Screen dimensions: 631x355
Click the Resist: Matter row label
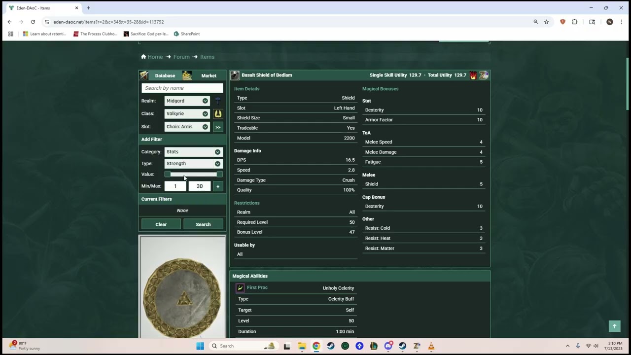380,248
